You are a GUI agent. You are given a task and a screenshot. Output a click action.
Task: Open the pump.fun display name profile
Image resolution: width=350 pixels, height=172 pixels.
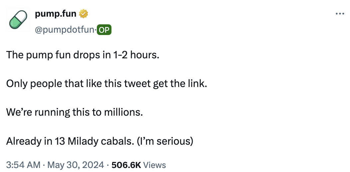click(56, 14)
